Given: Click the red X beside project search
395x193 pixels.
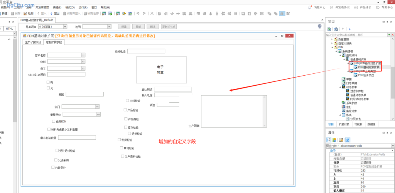Looking at the screenshot, I should [393, 34].
